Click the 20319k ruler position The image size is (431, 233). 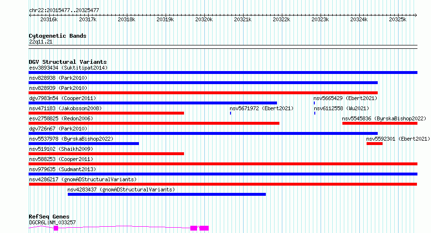(x=165, y=19)
